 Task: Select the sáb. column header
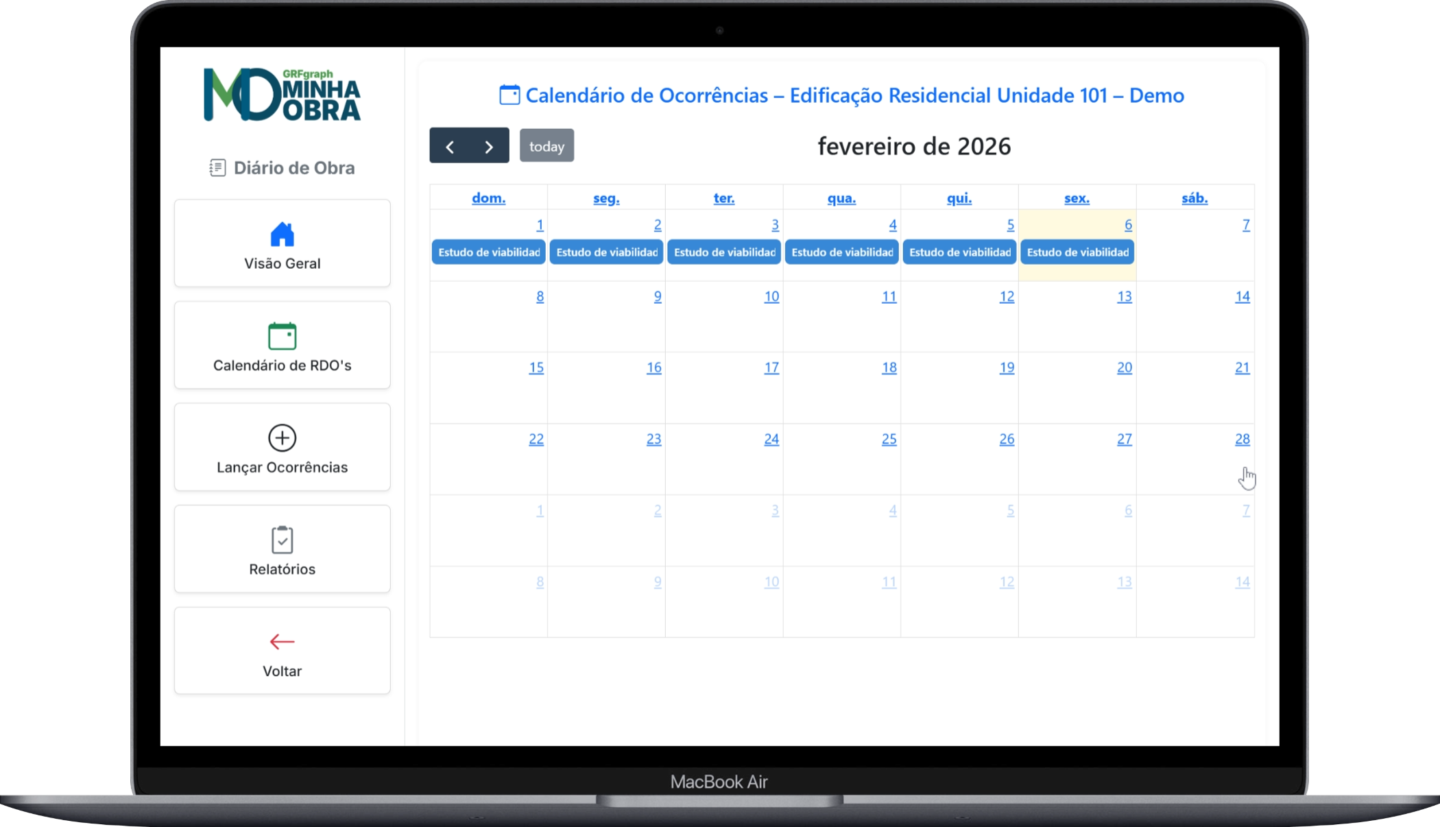pyautogui.click(x=1195, y=198)
